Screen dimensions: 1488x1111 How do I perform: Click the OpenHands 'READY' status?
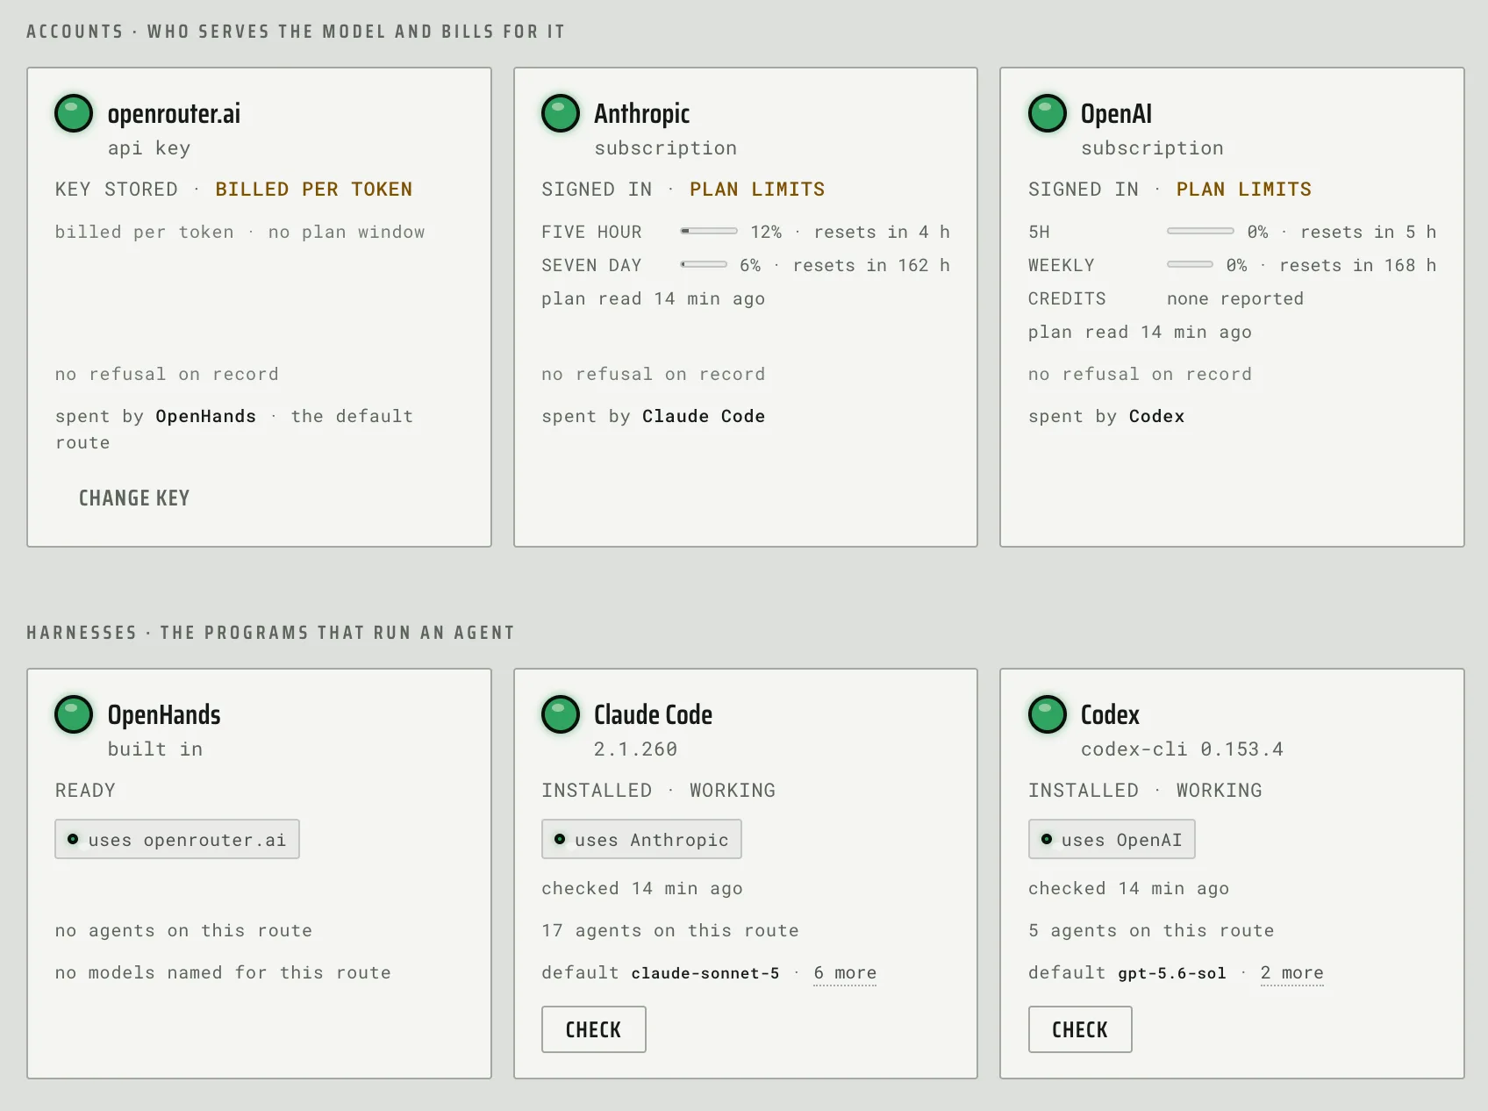[85, 791]
